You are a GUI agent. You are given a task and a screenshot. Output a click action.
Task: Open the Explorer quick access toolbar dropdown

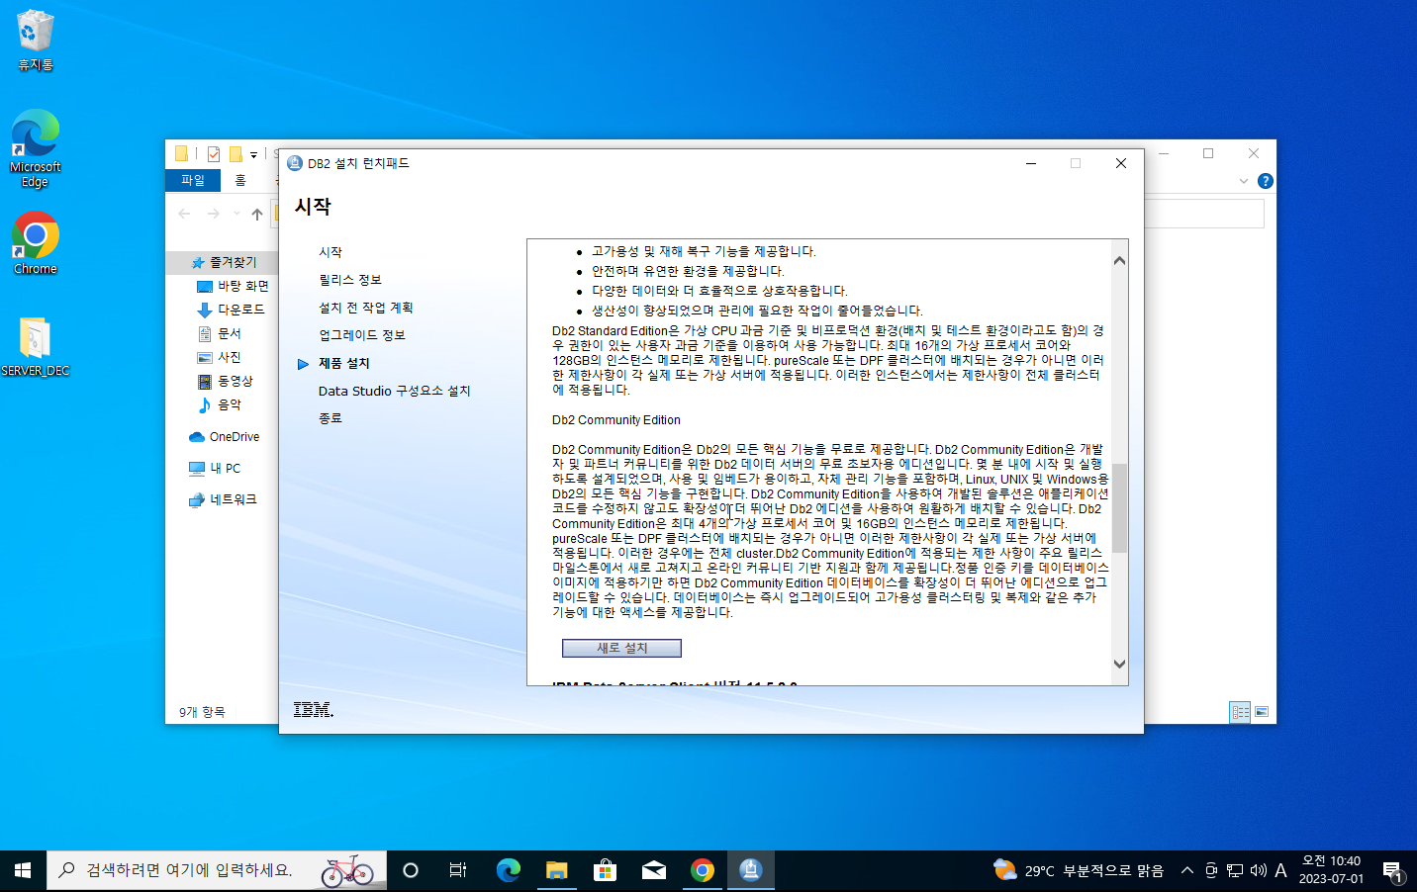click(253, 154)
